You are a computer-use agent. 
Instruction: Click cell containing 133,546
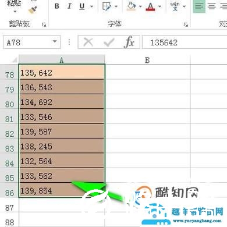click(x=62, y=116)
